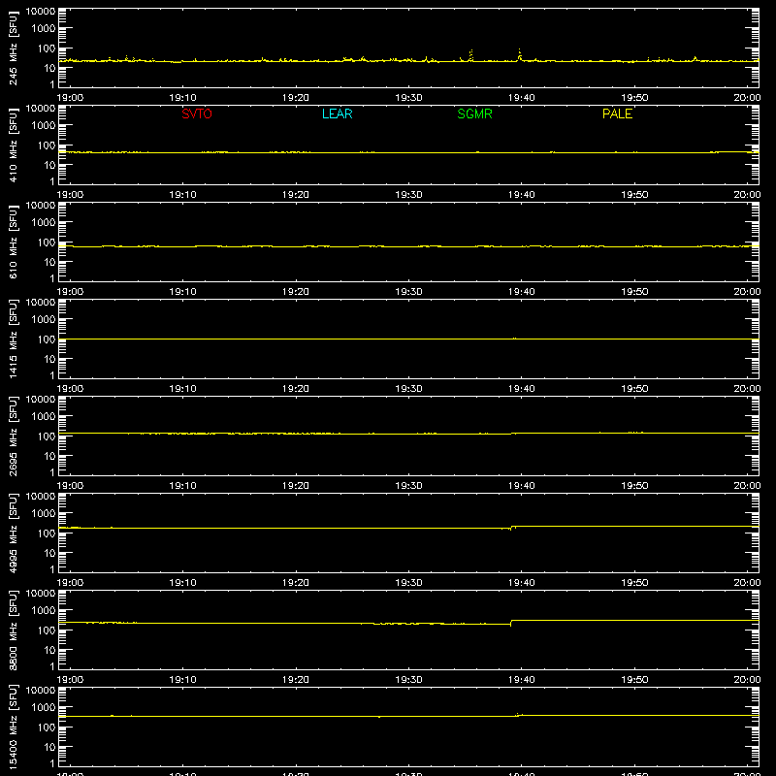
Task: Click 20:00 tick label under 2695 MHz plot
Action: pos(747,486)
